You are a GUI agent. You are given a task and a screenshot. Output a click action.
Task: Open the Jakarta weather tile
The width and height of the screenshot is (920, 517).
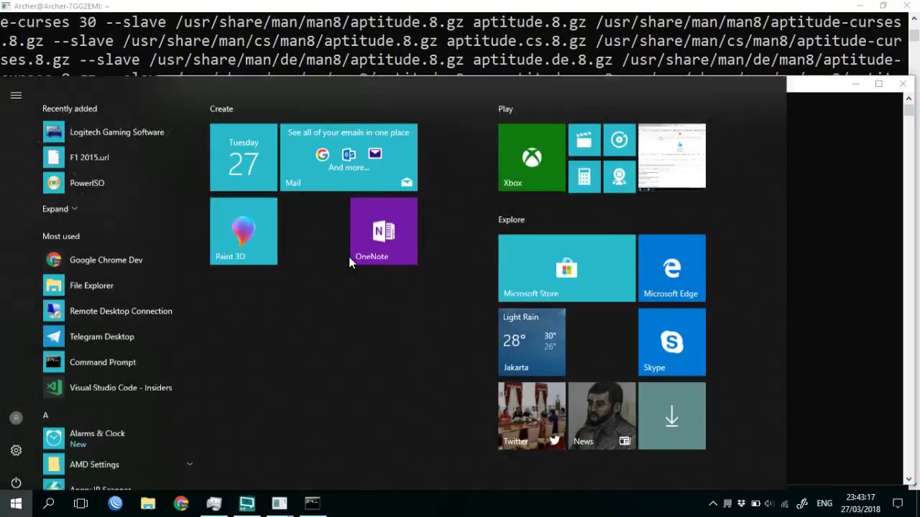[532, 342]
